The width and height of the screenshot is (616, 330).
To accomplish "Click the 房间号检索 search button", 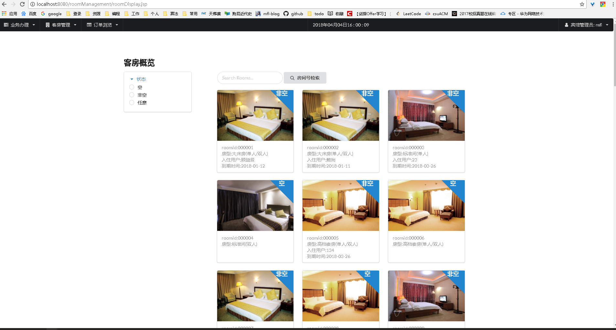I will tap(305, 78).
